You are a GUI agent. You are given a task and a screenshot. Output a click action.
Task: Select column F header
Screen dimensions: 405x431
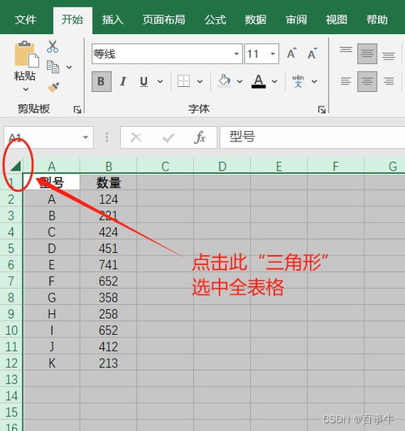(335, 166)
